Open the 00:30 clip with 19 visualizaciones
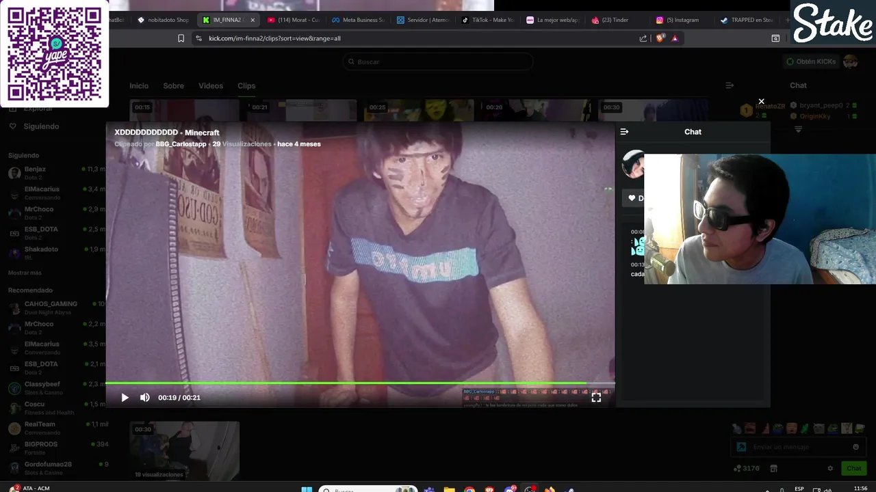Image resolution: width=876 pixels, height=492 pixels. pos(185,450)
